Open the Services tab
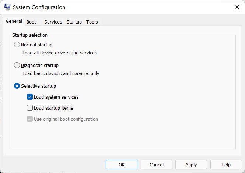The width and height of the screenshot is (245, 173). click(53, 22)
